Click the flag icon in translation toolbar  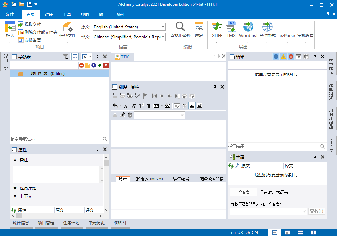[145, 96]
